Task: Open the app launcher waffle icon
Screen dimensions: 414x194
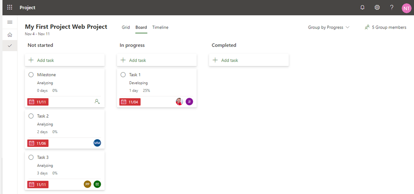Action: (10, 7)
